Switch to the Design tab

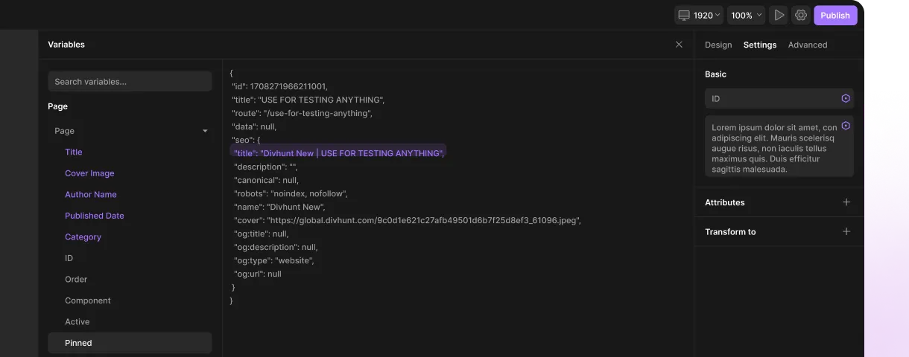(718, 45)
